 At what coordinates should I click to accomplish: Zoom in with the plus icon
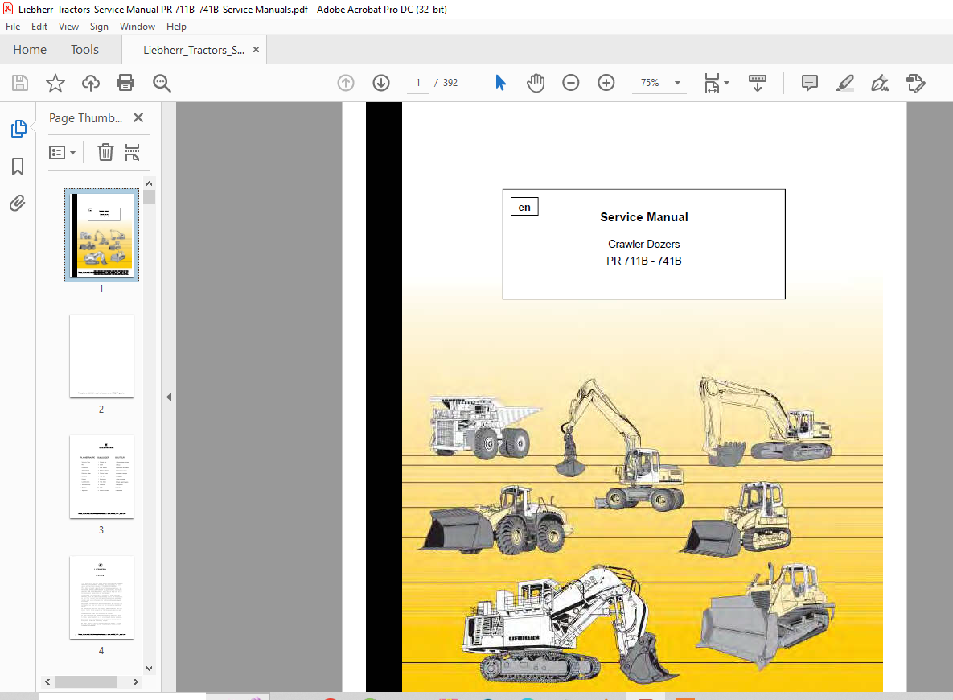click(x=606, y=83)
